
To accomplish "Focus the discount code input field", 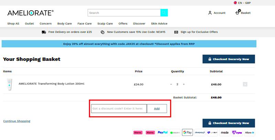I will point(119,108).
